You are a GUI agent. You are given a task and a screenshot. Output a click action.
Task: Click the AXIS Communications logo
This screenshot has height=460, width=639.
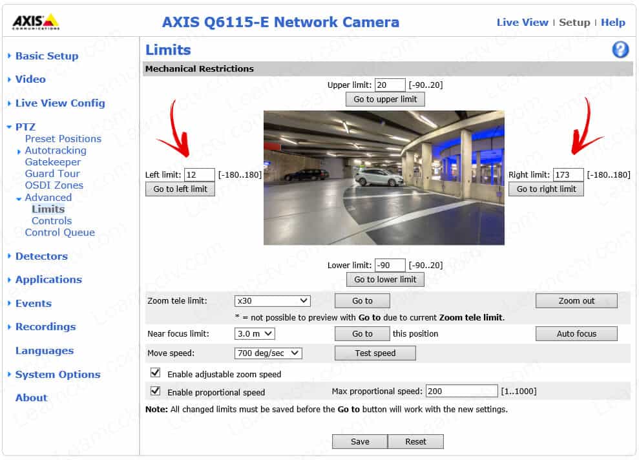(x=36, y=22)
